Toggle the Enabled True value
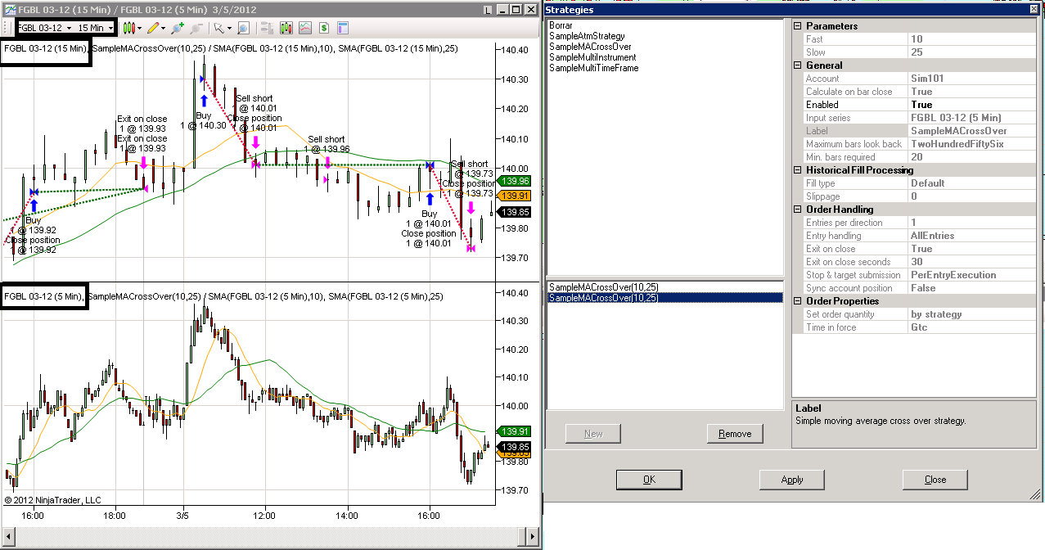 [x=971, y=105]
